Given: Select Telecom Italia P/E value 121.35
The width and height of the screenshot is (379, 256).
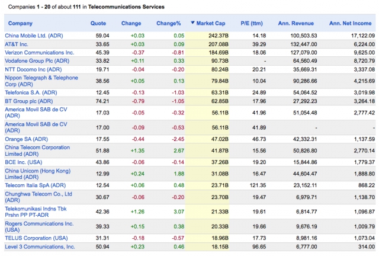Looking at the screenshot, I should (x=258, y=185).
